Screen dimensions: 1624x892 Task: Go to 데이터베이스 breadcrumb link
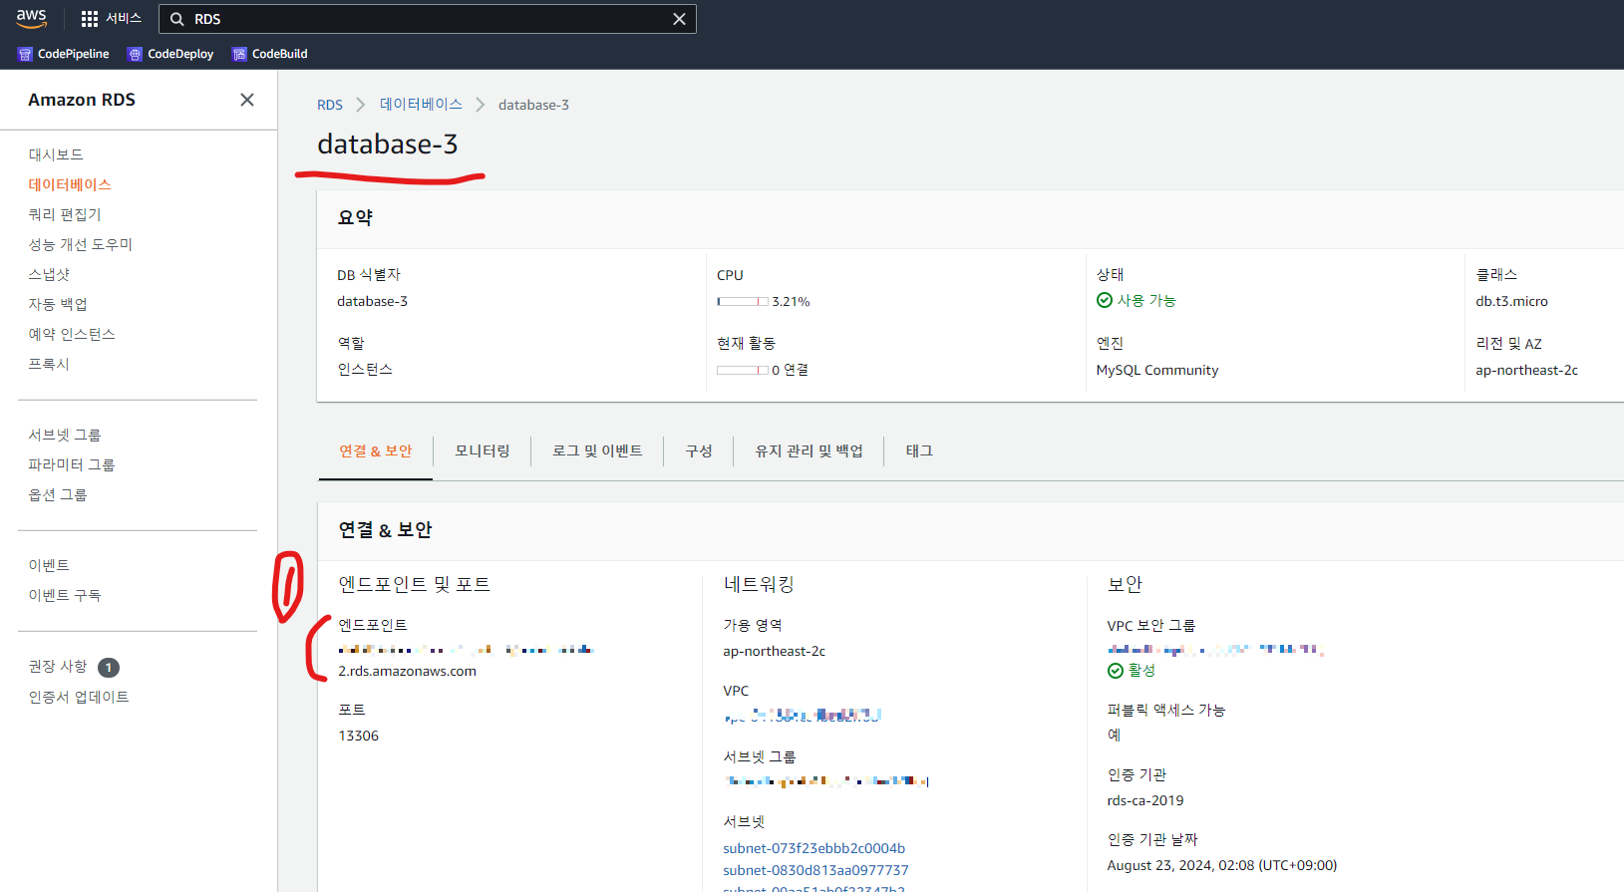(x=421, y=105)
